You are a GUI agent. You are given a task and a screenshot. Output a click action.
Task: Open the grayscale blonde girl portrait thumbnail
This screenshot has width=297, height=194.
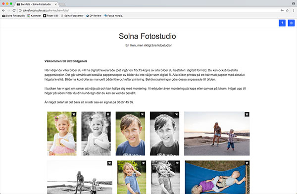click(x=96, y=134)
